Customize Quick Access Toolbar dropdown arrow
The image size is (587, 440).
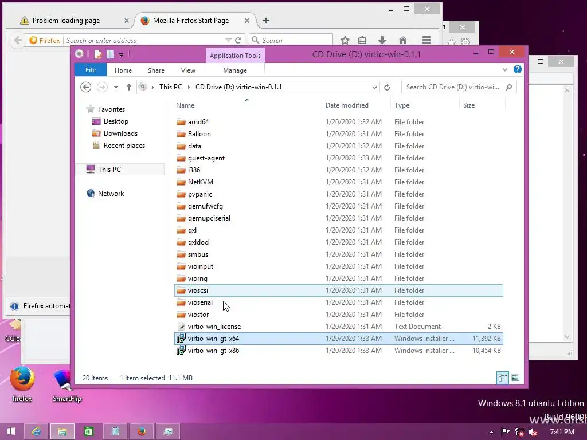click(122, 55)
